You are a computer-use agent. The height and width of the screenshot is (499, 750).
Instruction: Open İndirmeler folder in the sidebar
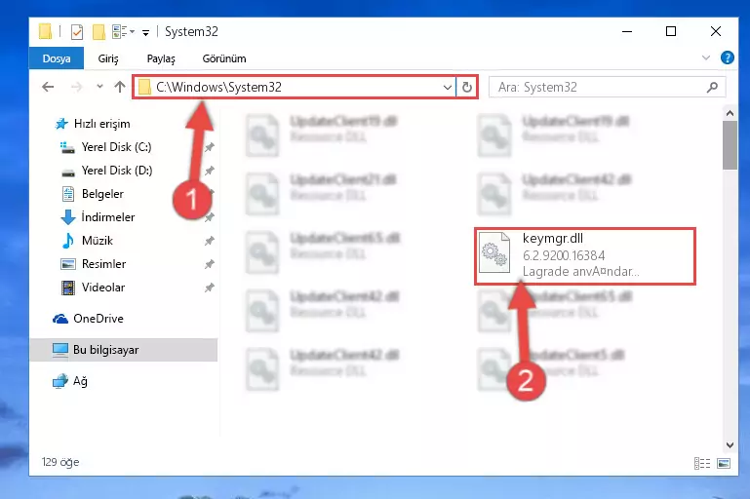(x=108, y=217)
